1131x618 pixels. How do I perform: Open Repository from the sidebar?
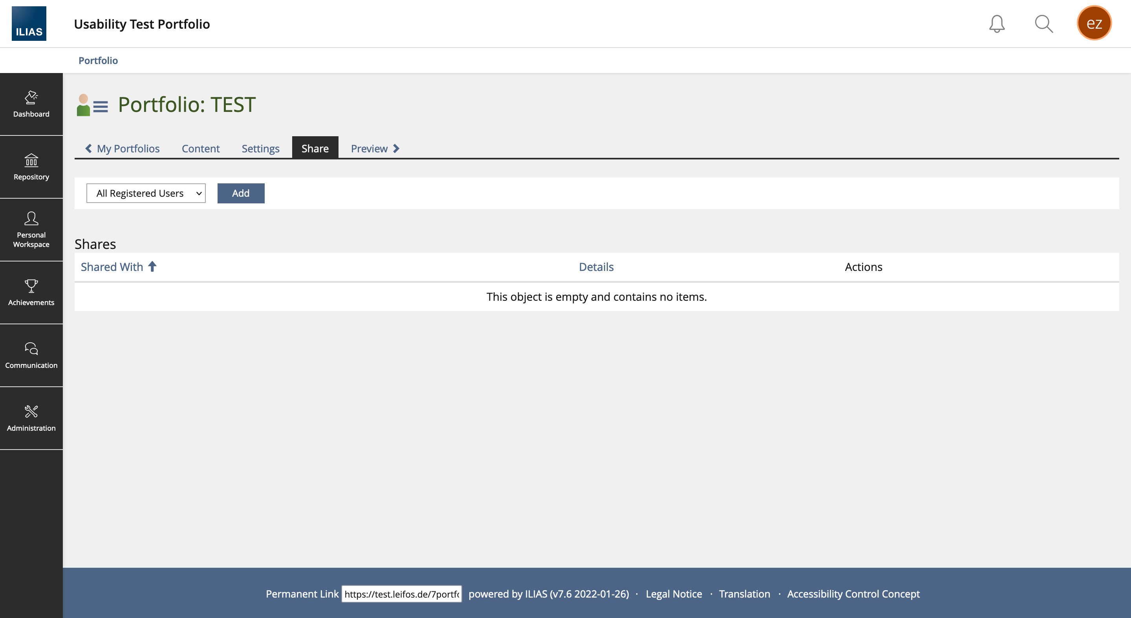(31, 167)
